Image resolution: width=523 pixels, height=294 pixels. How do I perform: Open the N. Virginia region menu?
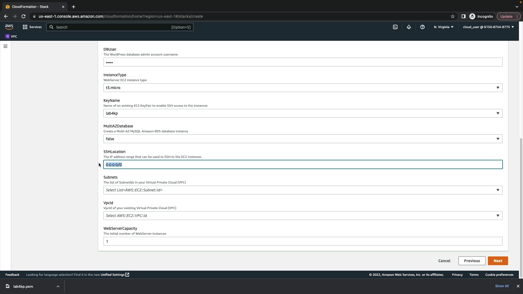coord(443,27)
